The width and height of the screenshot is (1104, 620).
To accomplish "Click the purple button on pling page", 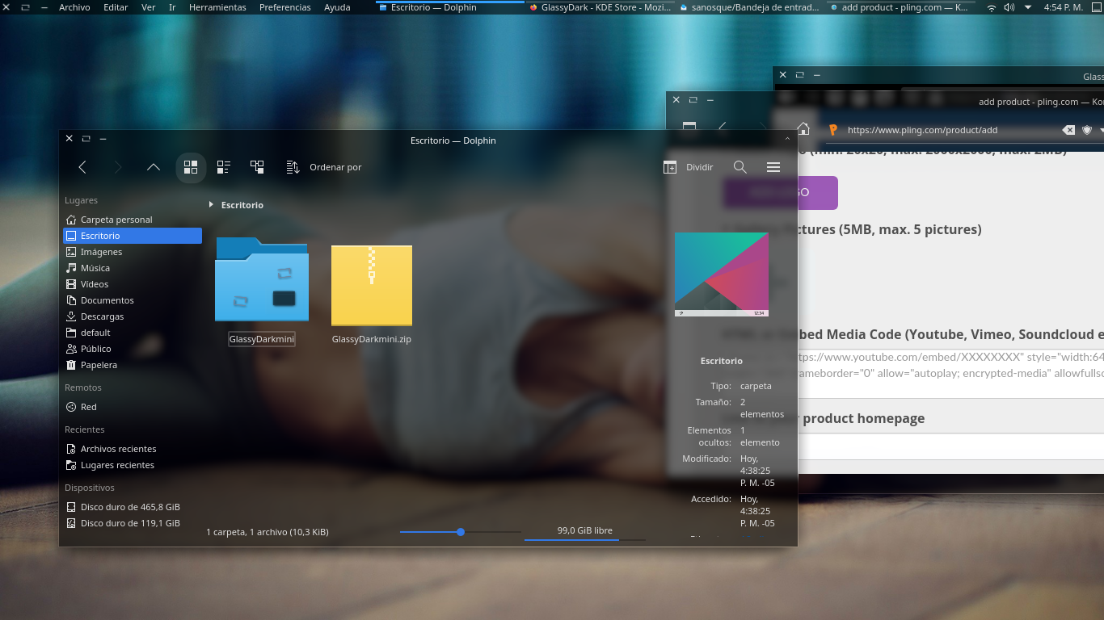I will click(x=781, y=193).
